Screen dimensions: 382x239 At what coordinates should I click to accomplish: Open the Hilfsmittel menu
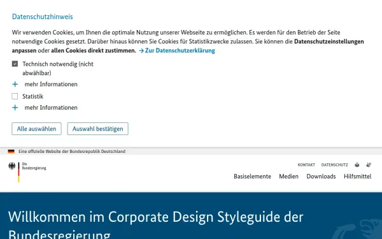tap(357, 177)
